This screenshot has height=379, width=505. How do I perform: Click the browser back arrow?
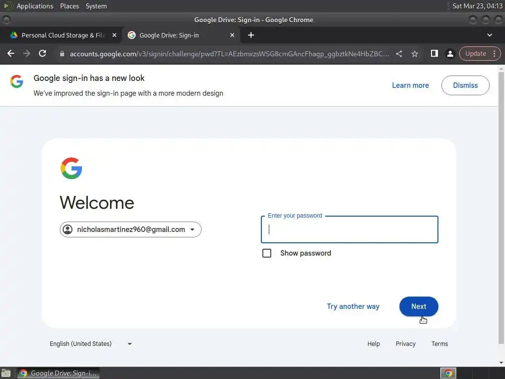pyautogui.click(x=11, y=53)
